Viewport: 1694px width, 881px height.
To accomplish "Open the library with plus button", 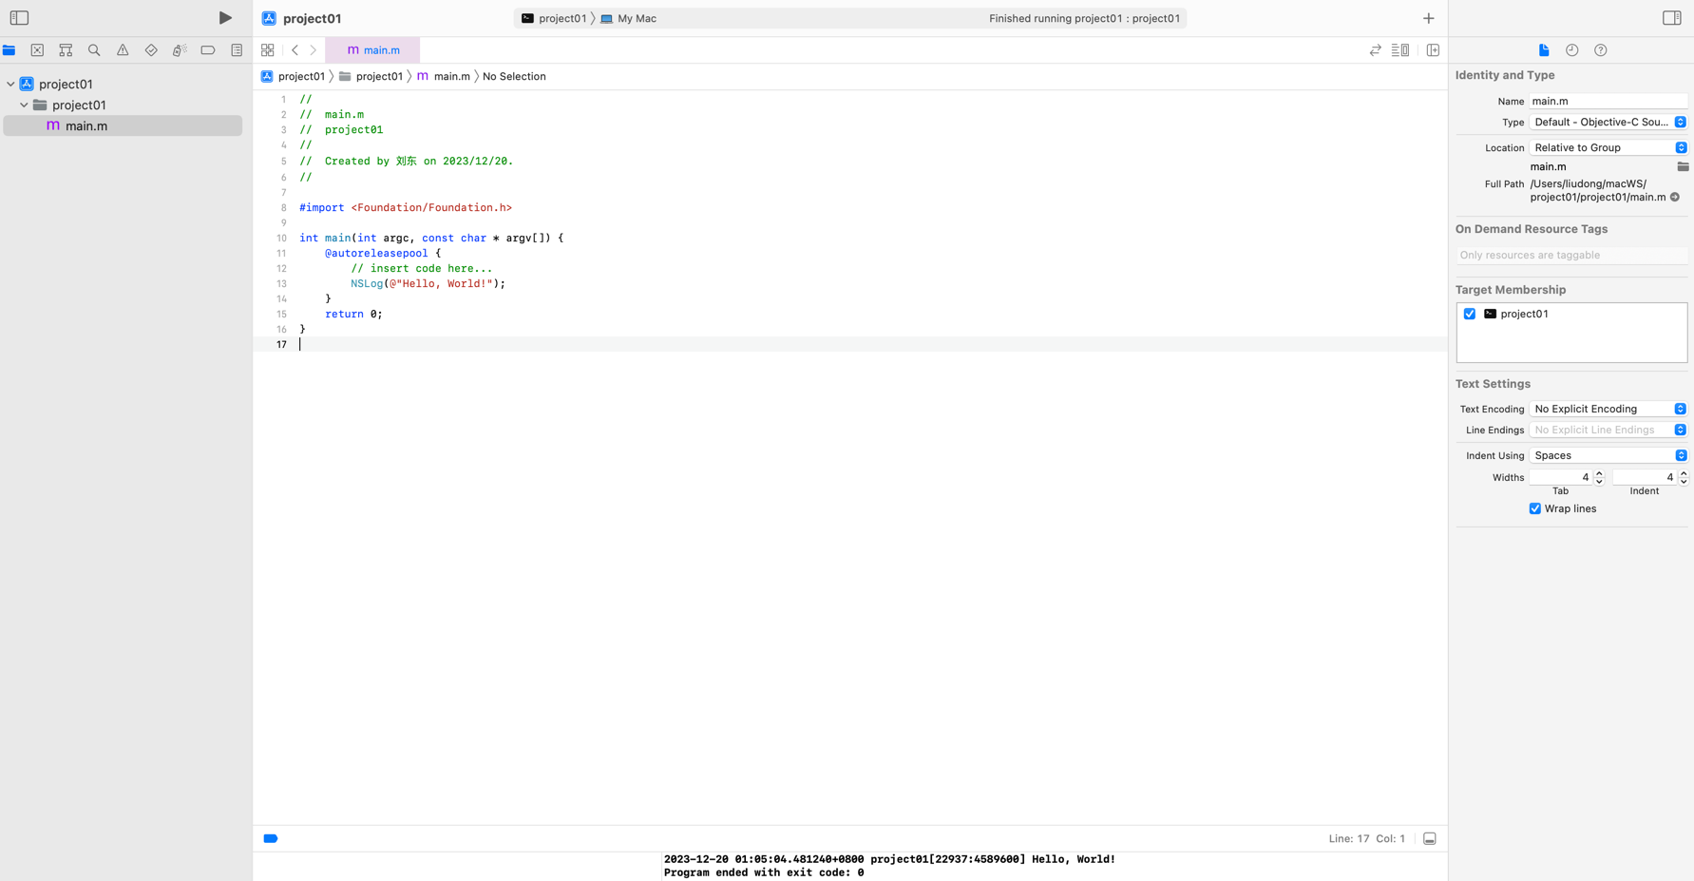I will (1429, 18).
